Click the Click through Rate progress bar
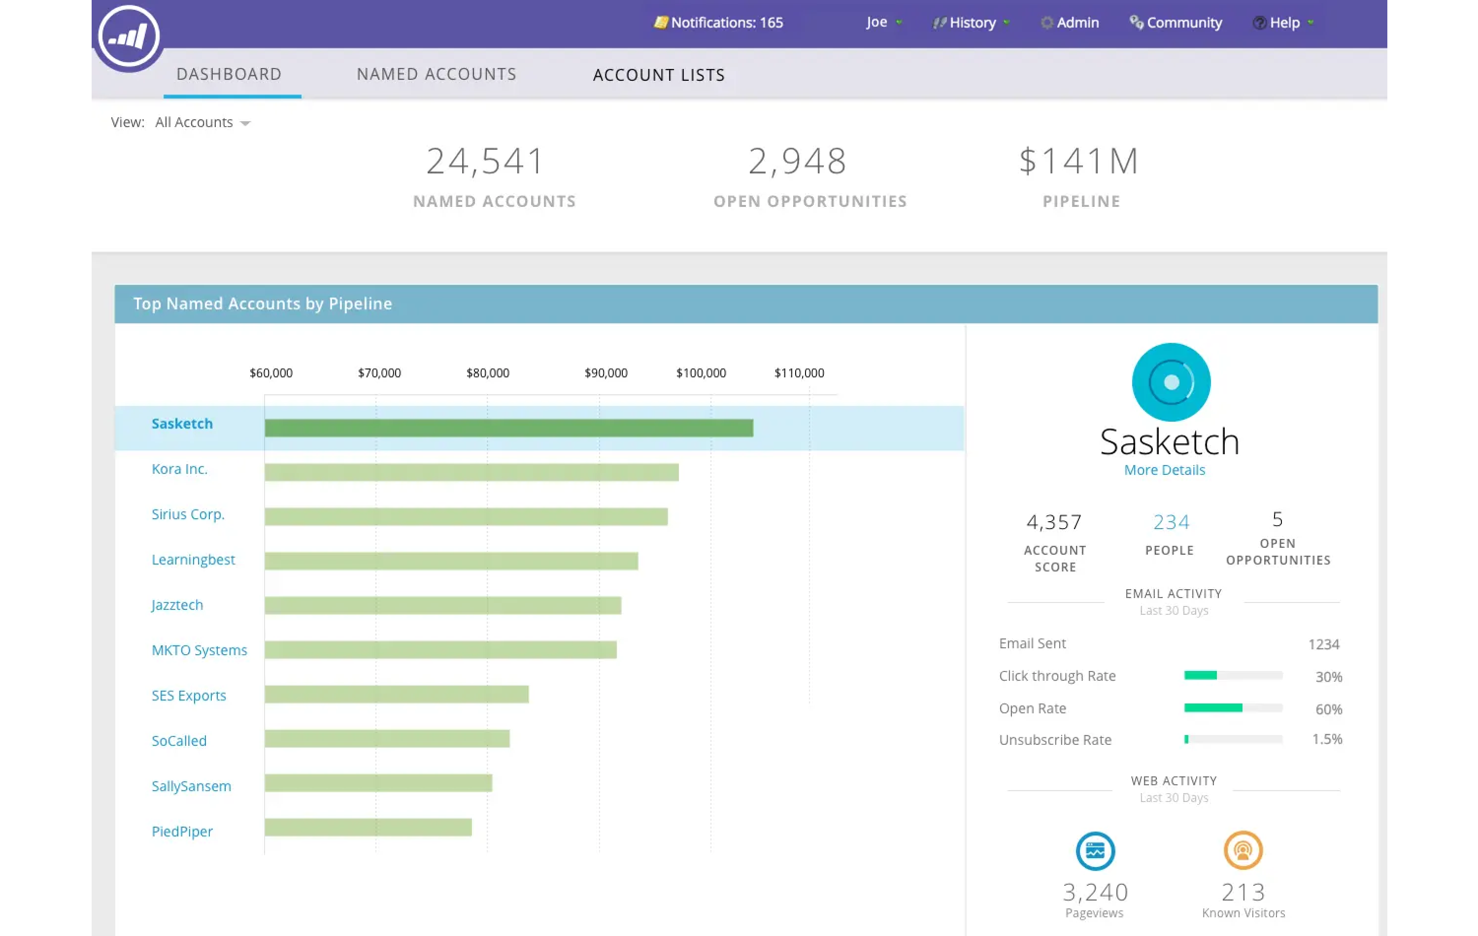Viewport: 1478px width, 936px height. pyautogui.click(x=1233, y=675)
